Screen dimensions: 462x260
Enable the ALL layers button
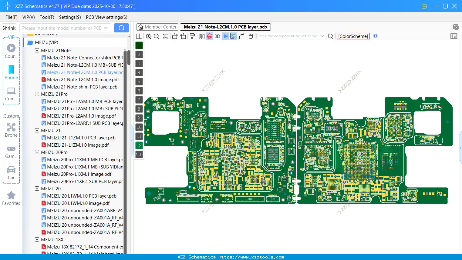point(139,155)
